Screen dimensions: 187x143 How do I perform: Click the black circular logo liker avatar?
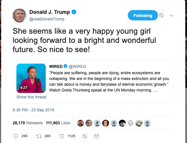[x=123, y=123]
